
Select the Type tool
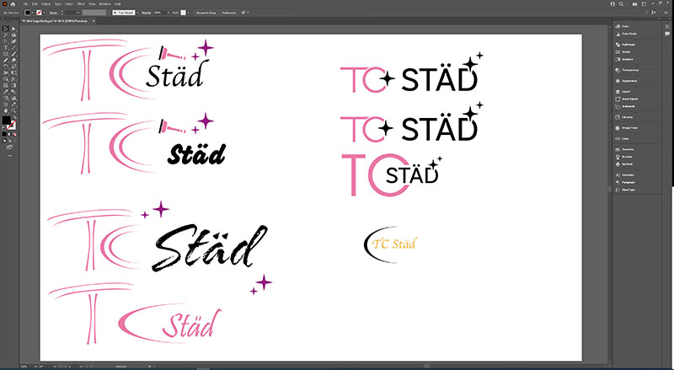click(x=6, y=48)
